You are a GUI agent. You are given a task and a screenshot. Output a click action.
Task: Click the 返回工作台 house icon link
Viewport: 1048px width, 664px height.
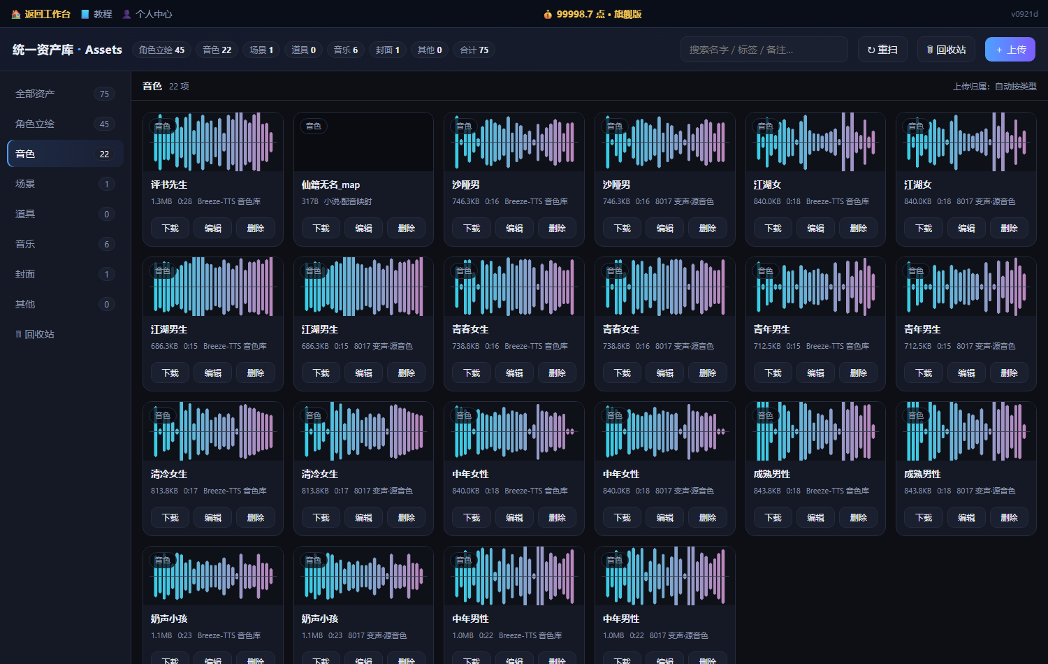41,14
